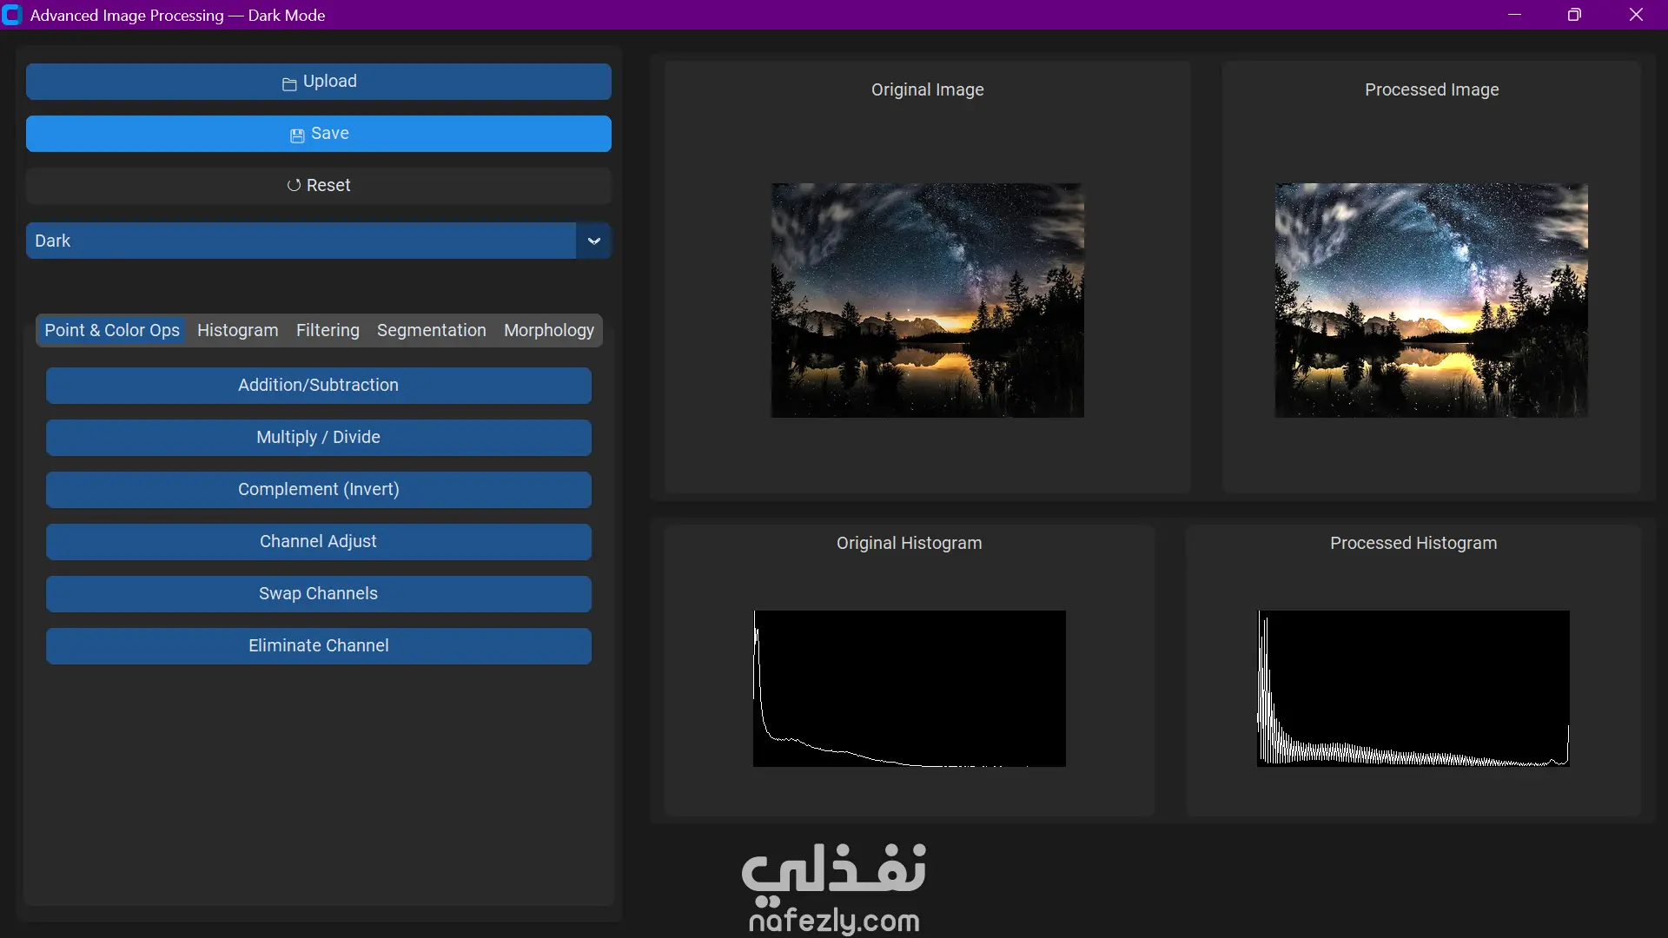This screenshot has height=938, width=1668.
Task: Click the Upload folder icon
Action: [289, 83]
